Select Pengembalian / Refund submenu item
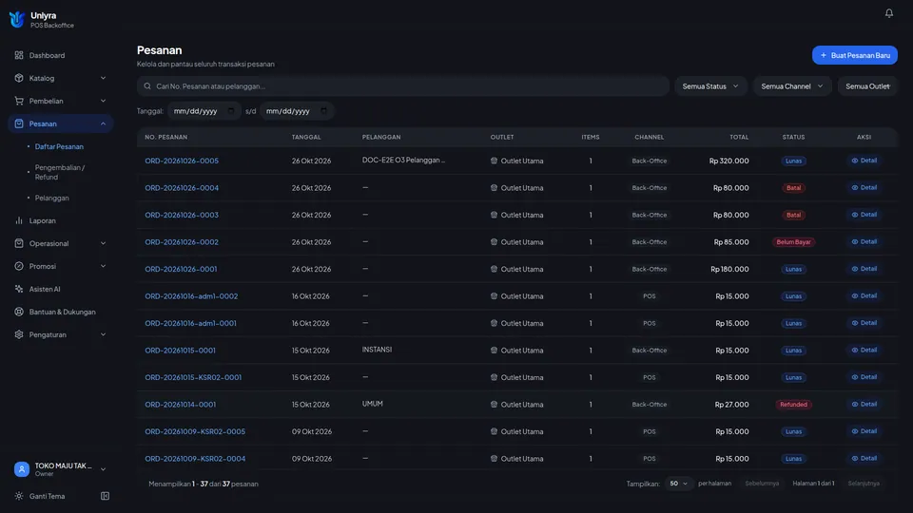The height and width of the screenshot is (513, 913). (x=60, y=172)
